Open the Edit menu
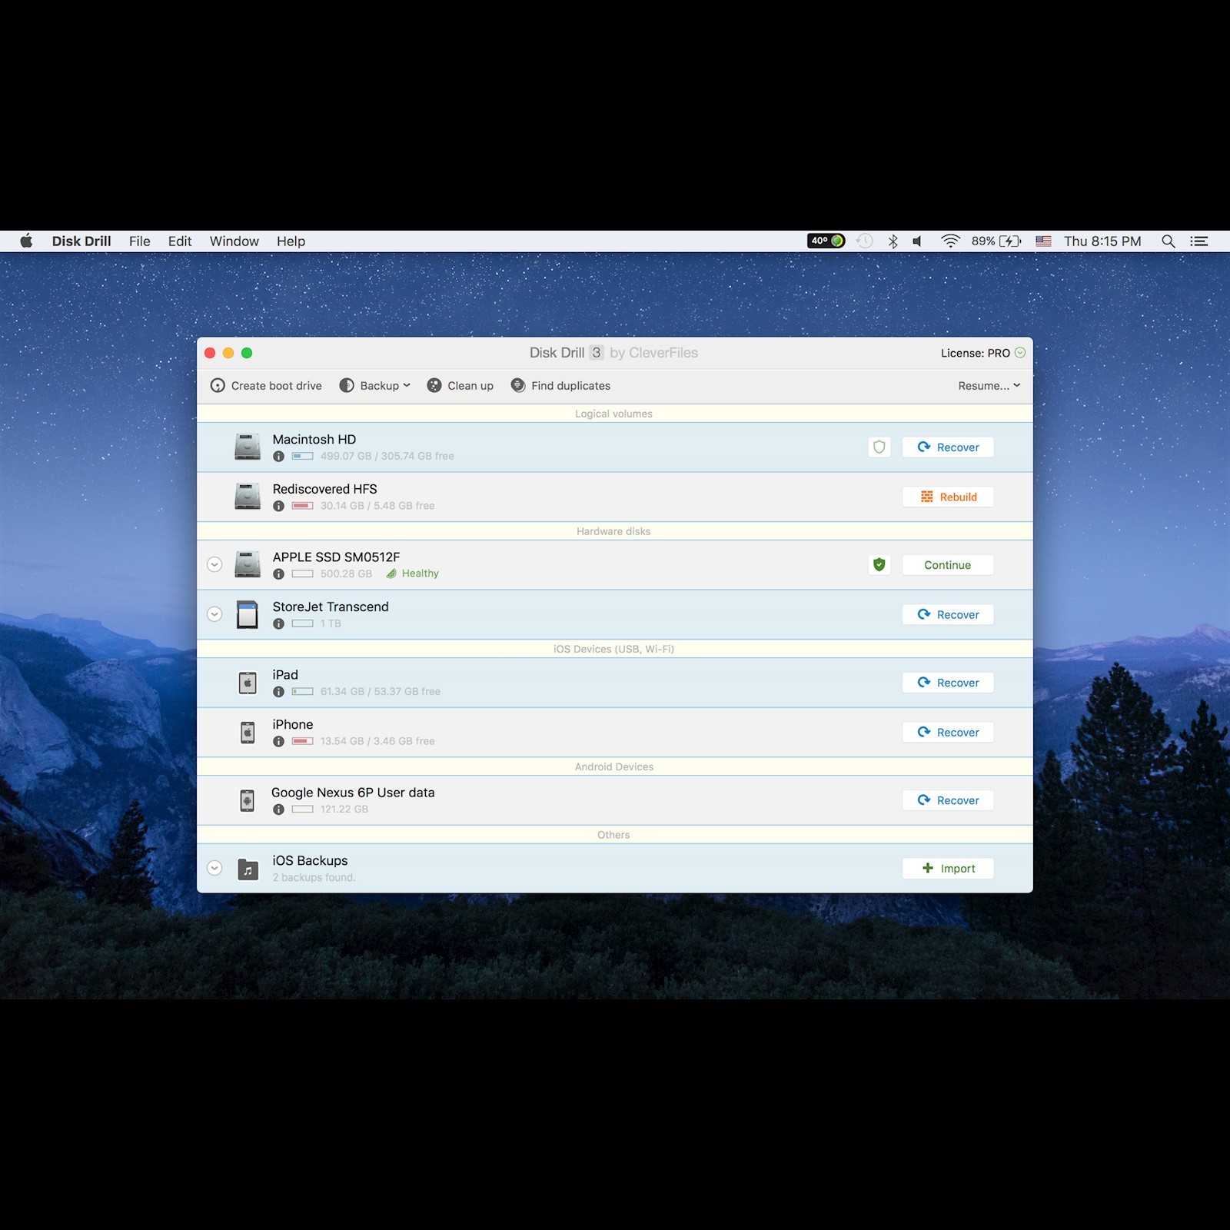 tap(180, 241)
